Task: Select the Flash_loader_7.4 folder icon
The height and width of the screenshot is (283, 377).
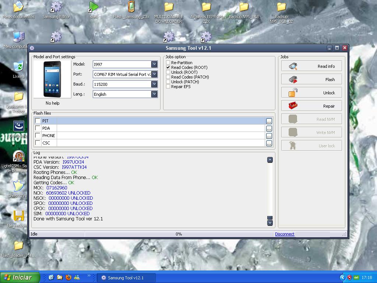Action: point(18,246)
